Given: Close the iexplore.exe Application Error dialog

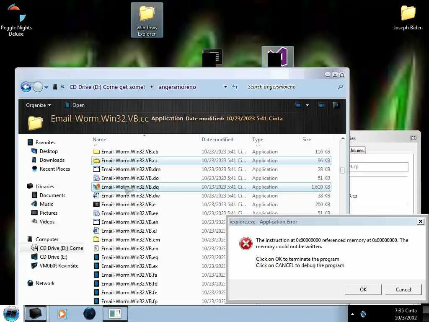Looking at the screenshot, I should coord(421,221).
